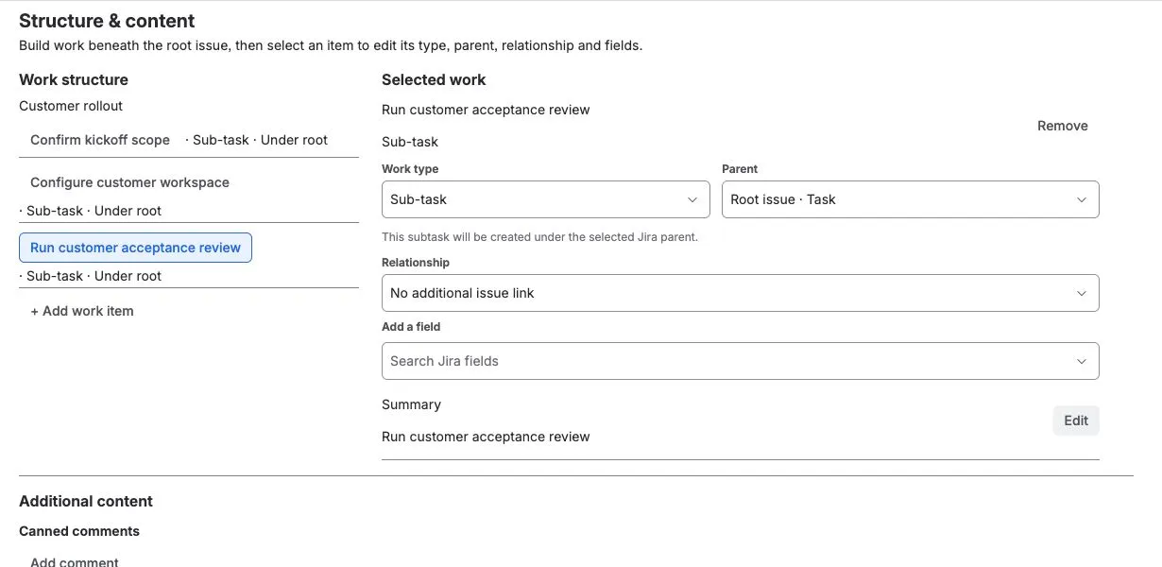Image resolution: width=1162 pixels, height=567 pixels.
Task: Select Run customer acceptance review item in Work structure
Action: click(x=135, y=248)
